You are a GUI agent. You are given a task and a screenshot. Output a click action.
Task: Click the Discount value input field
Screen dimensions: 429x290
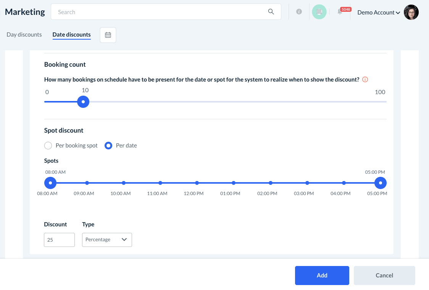coord(59,240)
